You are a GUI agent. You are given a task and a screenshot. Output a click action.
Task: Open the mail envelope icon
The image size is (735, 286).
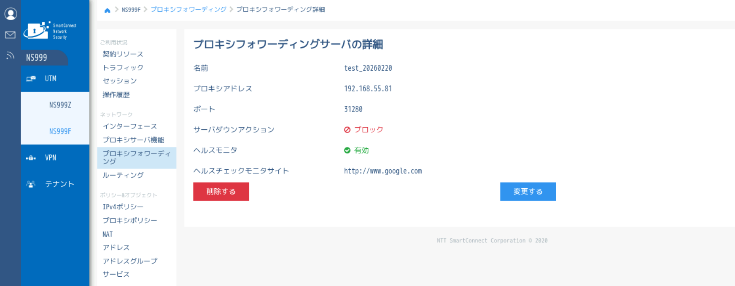coord(10,35)
